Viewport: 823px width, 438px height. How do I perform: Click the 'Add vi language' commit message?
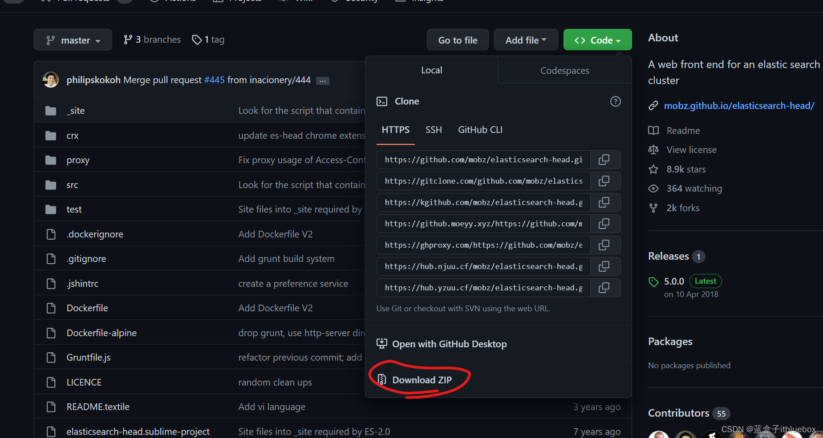point(272,407)
